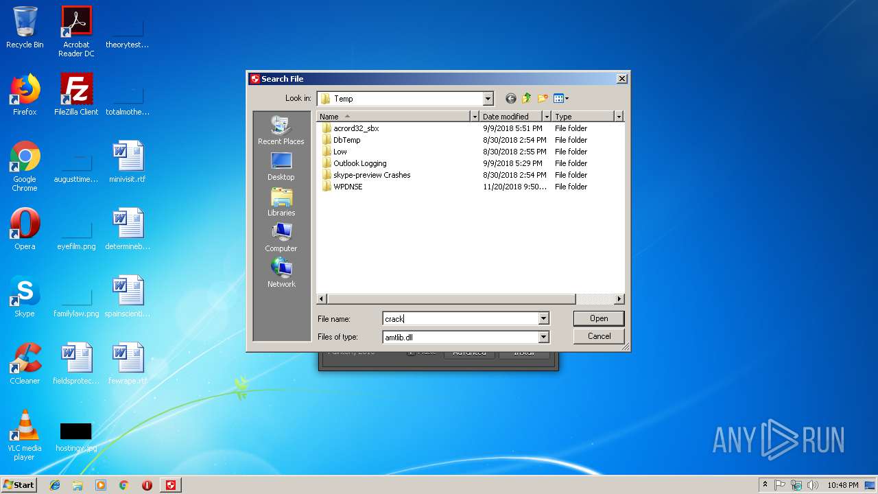Browse Network from the places bar
The image size is (878, 494).
click(281, 273)
